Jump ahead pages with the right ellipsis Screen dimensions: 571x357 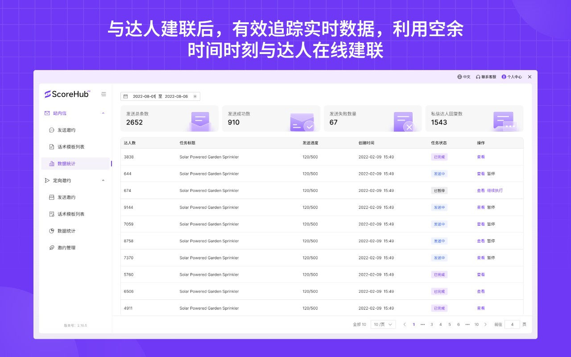468,324
